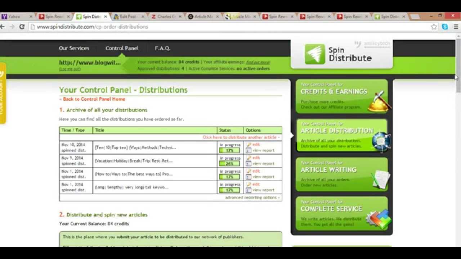The image size is (461, 259).
Task: Open the Article Writing control panel
Action: [341, 174]
